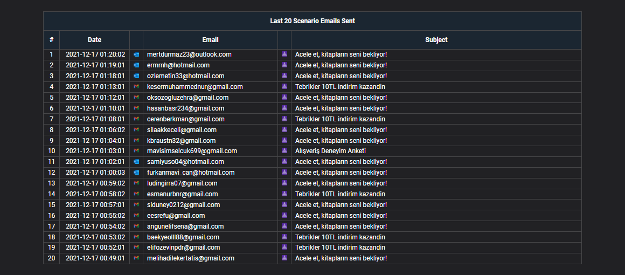This screenshot has width=625, height=275.
Task: Select email oksozogluzehra@gmail.com
Action: [x=188, y=98]
